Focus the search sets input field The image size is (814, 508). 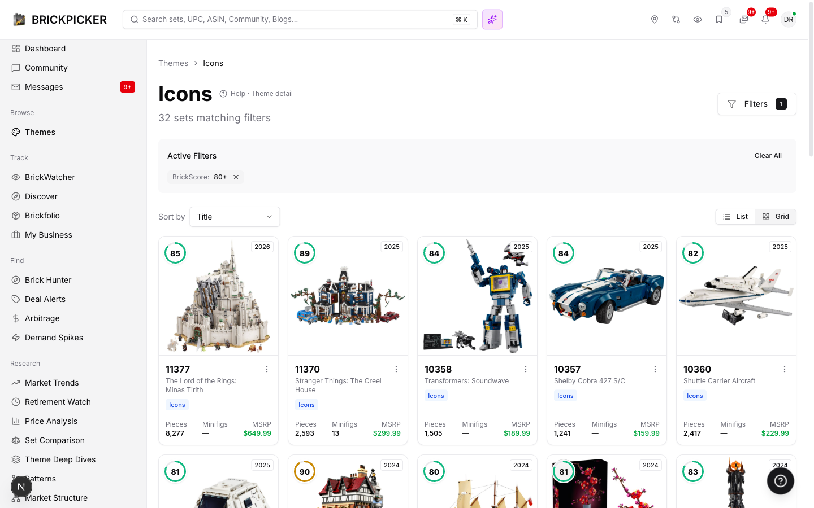(x=300, y=20)
